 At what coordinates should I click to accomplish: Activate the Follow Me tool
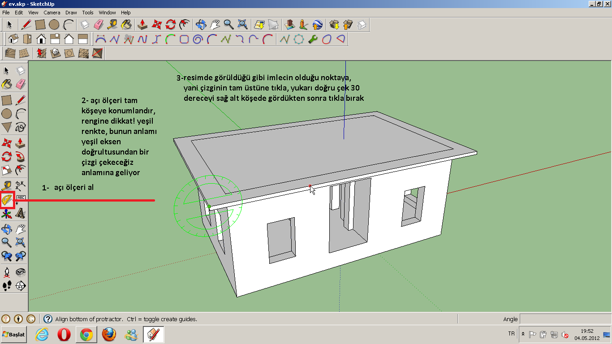[20, 157]
